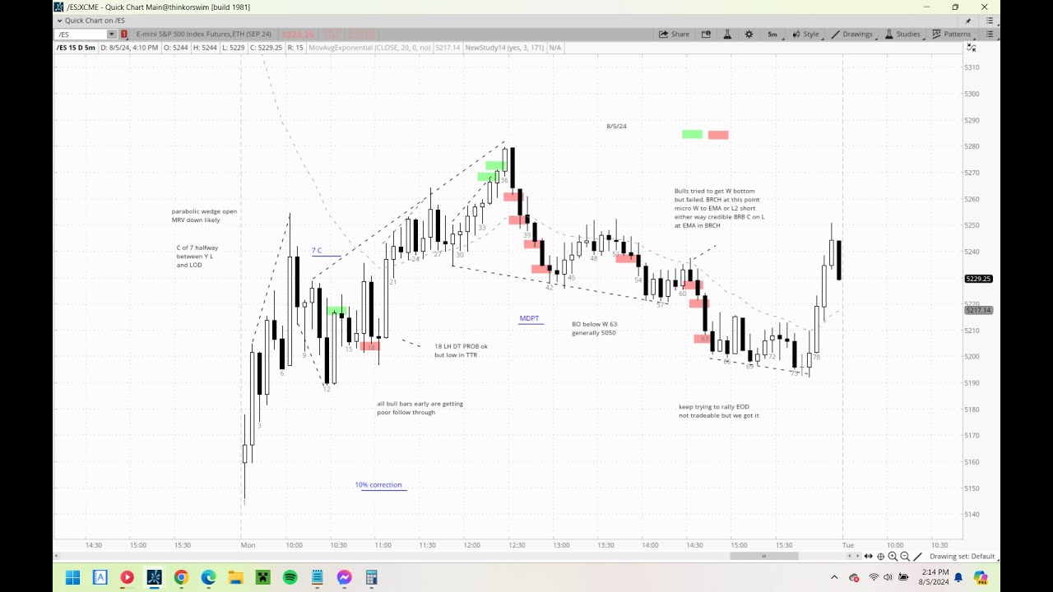
Task: Open Spotify from the taskbar
Action: (290, 577)
